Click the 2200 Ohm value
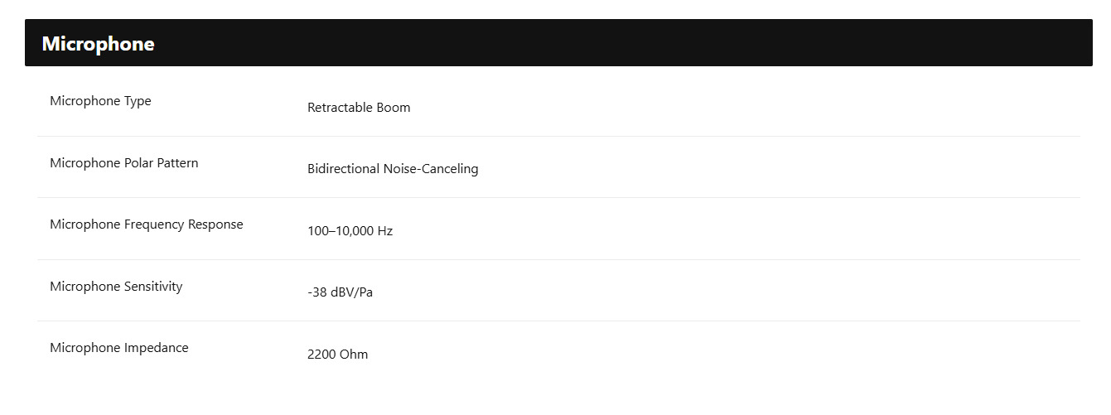The height and width of the screenshot is (415, 1111). [337, 355]
